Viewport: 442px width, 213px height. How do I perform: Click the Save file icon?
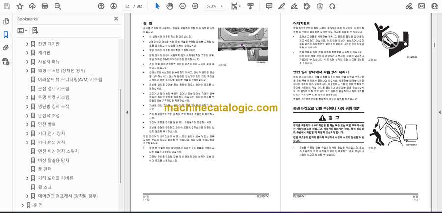click(x=7, y=6)
